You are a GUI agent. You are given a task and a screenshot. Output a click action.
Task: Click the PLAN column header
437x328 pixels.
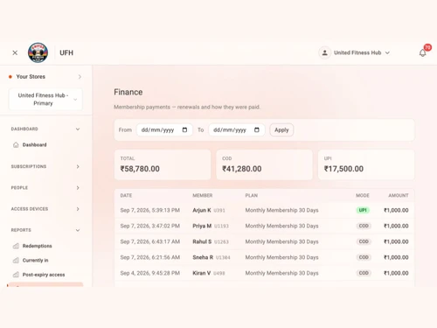(252, 195)
